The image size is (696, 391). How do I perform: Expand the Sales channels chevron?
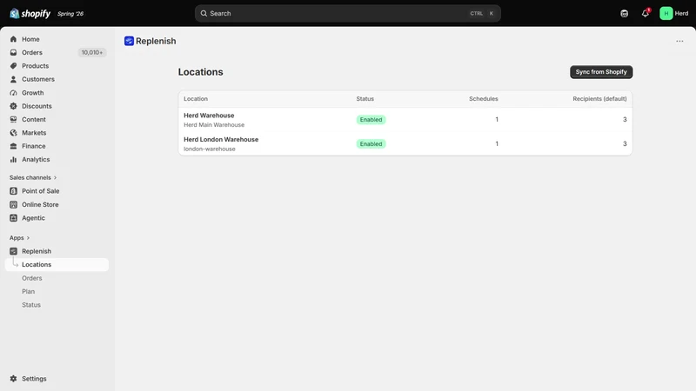tap(55, 178)
